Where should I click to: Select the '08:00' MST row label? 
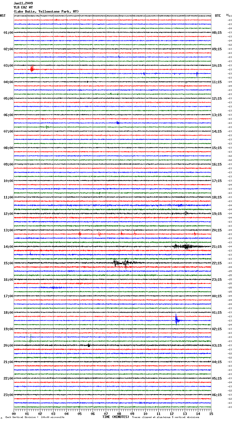[x=8, y=148]
